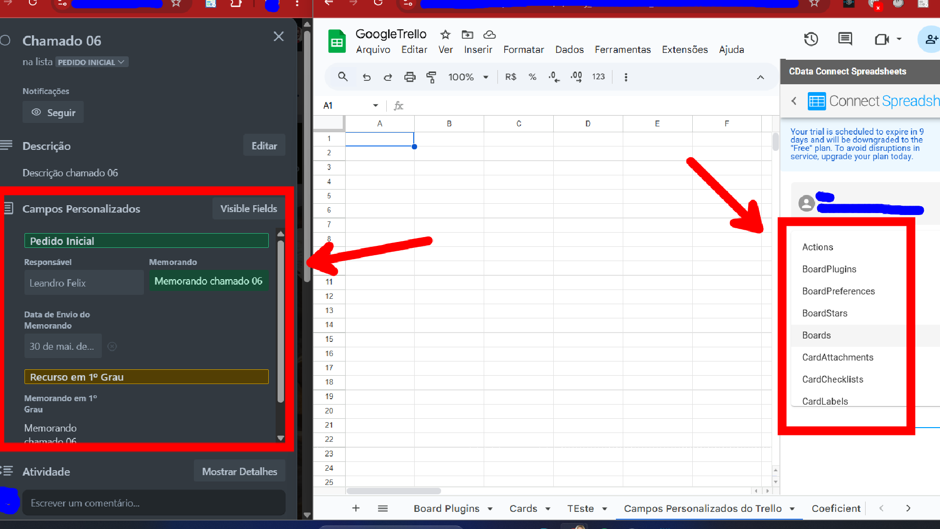Click the Seguir follow button
This screenshot has height=529, width=940.
coord(53,113)
